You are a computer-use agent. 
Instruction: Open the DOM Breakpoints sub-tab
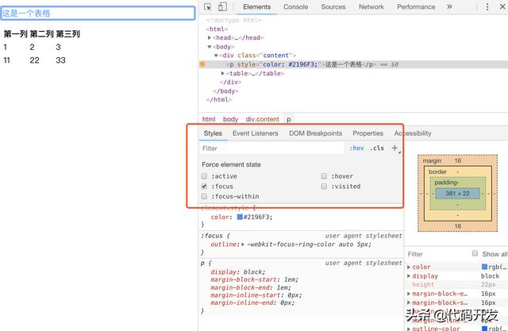pyautogui.click(x=315, y=133)
